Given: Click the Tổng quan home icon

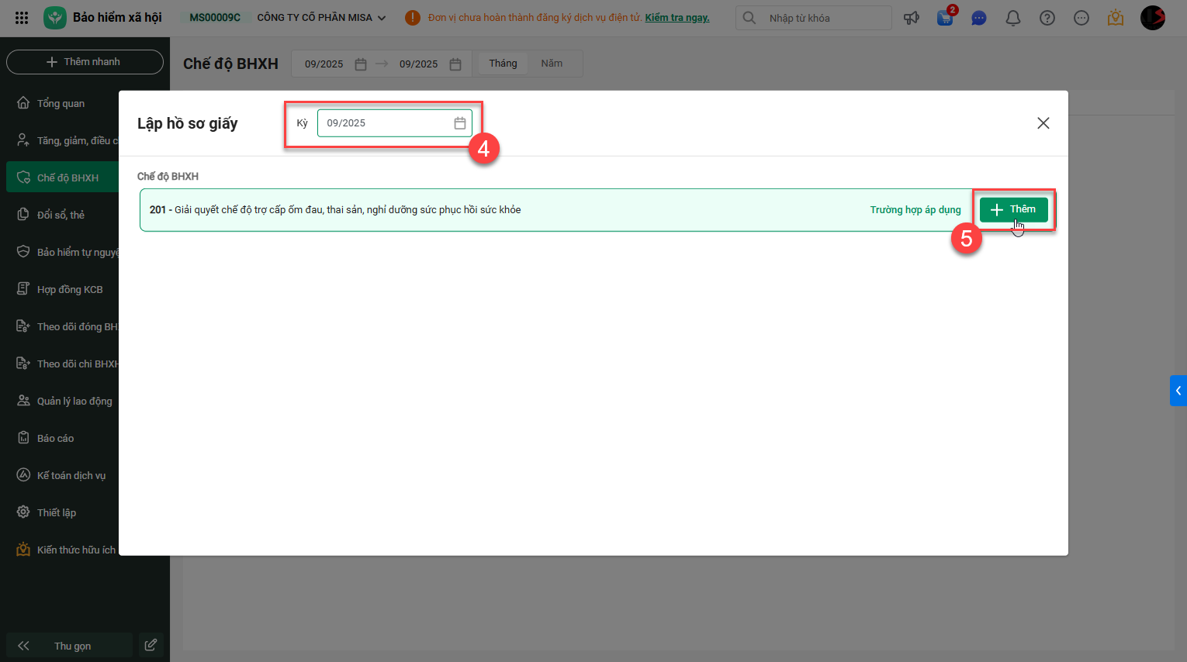Looking at the screenshot, I should point(23,102).
